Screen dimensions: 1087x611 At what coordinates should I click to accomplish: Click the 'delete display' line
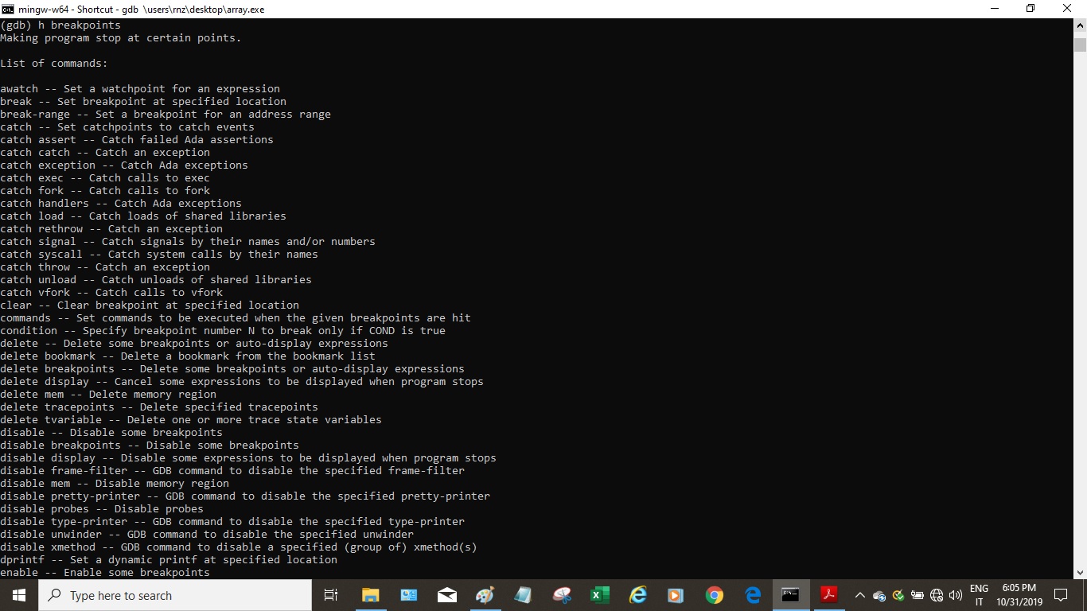(x=242, y=382)
